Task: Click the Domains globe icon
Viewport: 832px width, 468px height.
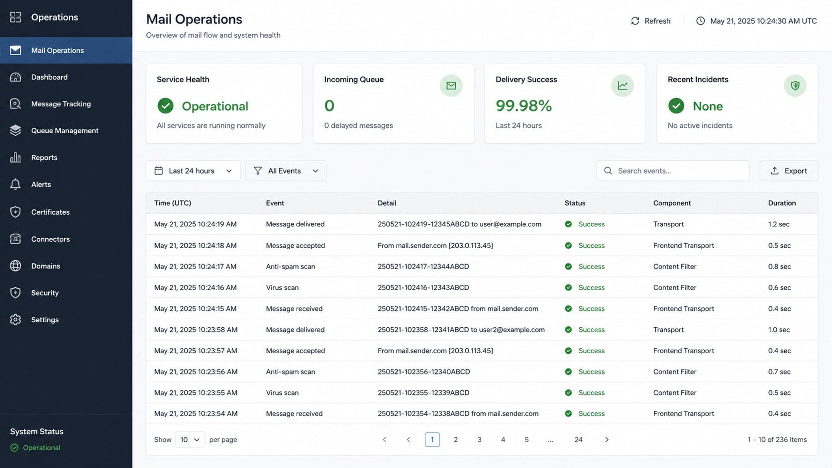Action: click(15, 266)
